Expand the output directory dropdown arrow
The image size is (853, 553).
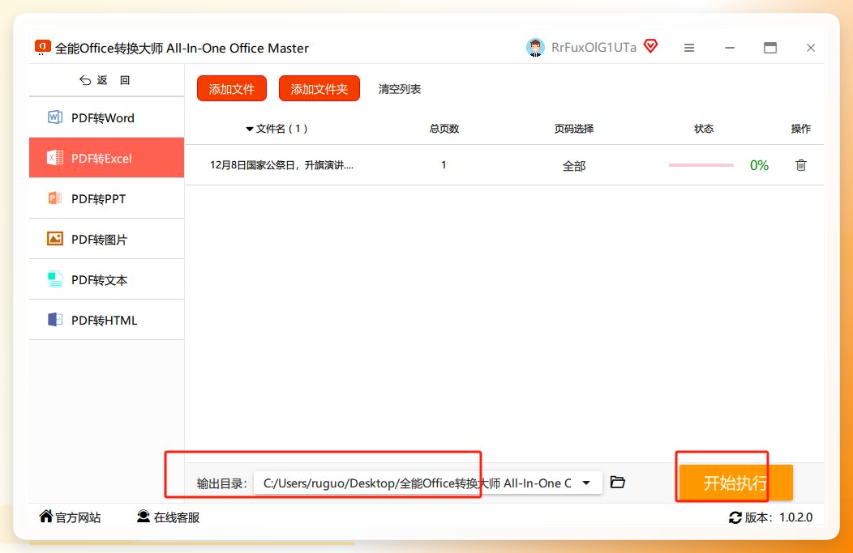point(586,483)
